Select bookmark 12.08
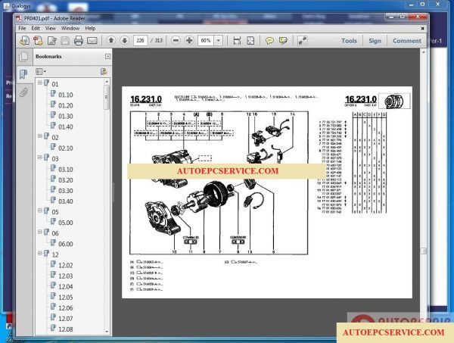454x343 pixels. tap(65, 329)
